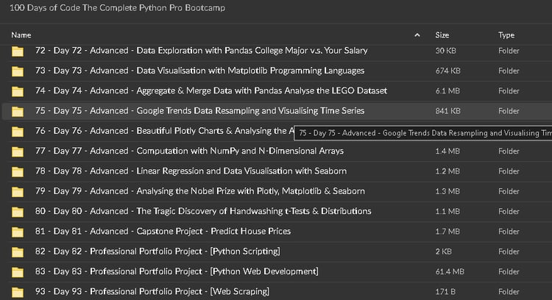Viewport: 552px width, 300px height.
Task: Click folder icon for Day 75 Google Trends
Action: coord(18,111)
